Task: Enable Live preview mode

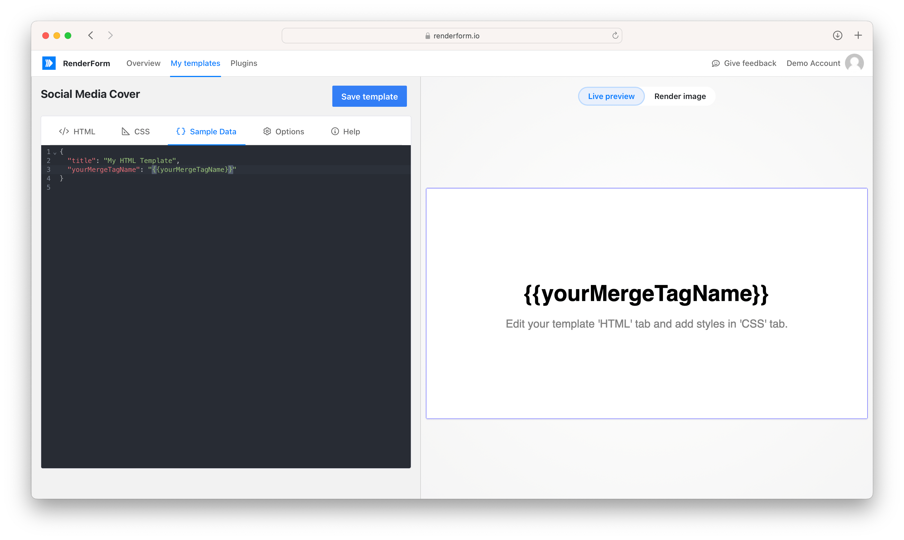Action: pos(611,96)
